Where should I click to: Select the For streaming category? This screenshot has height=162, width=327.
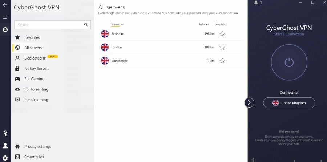(x=36, y=100)
